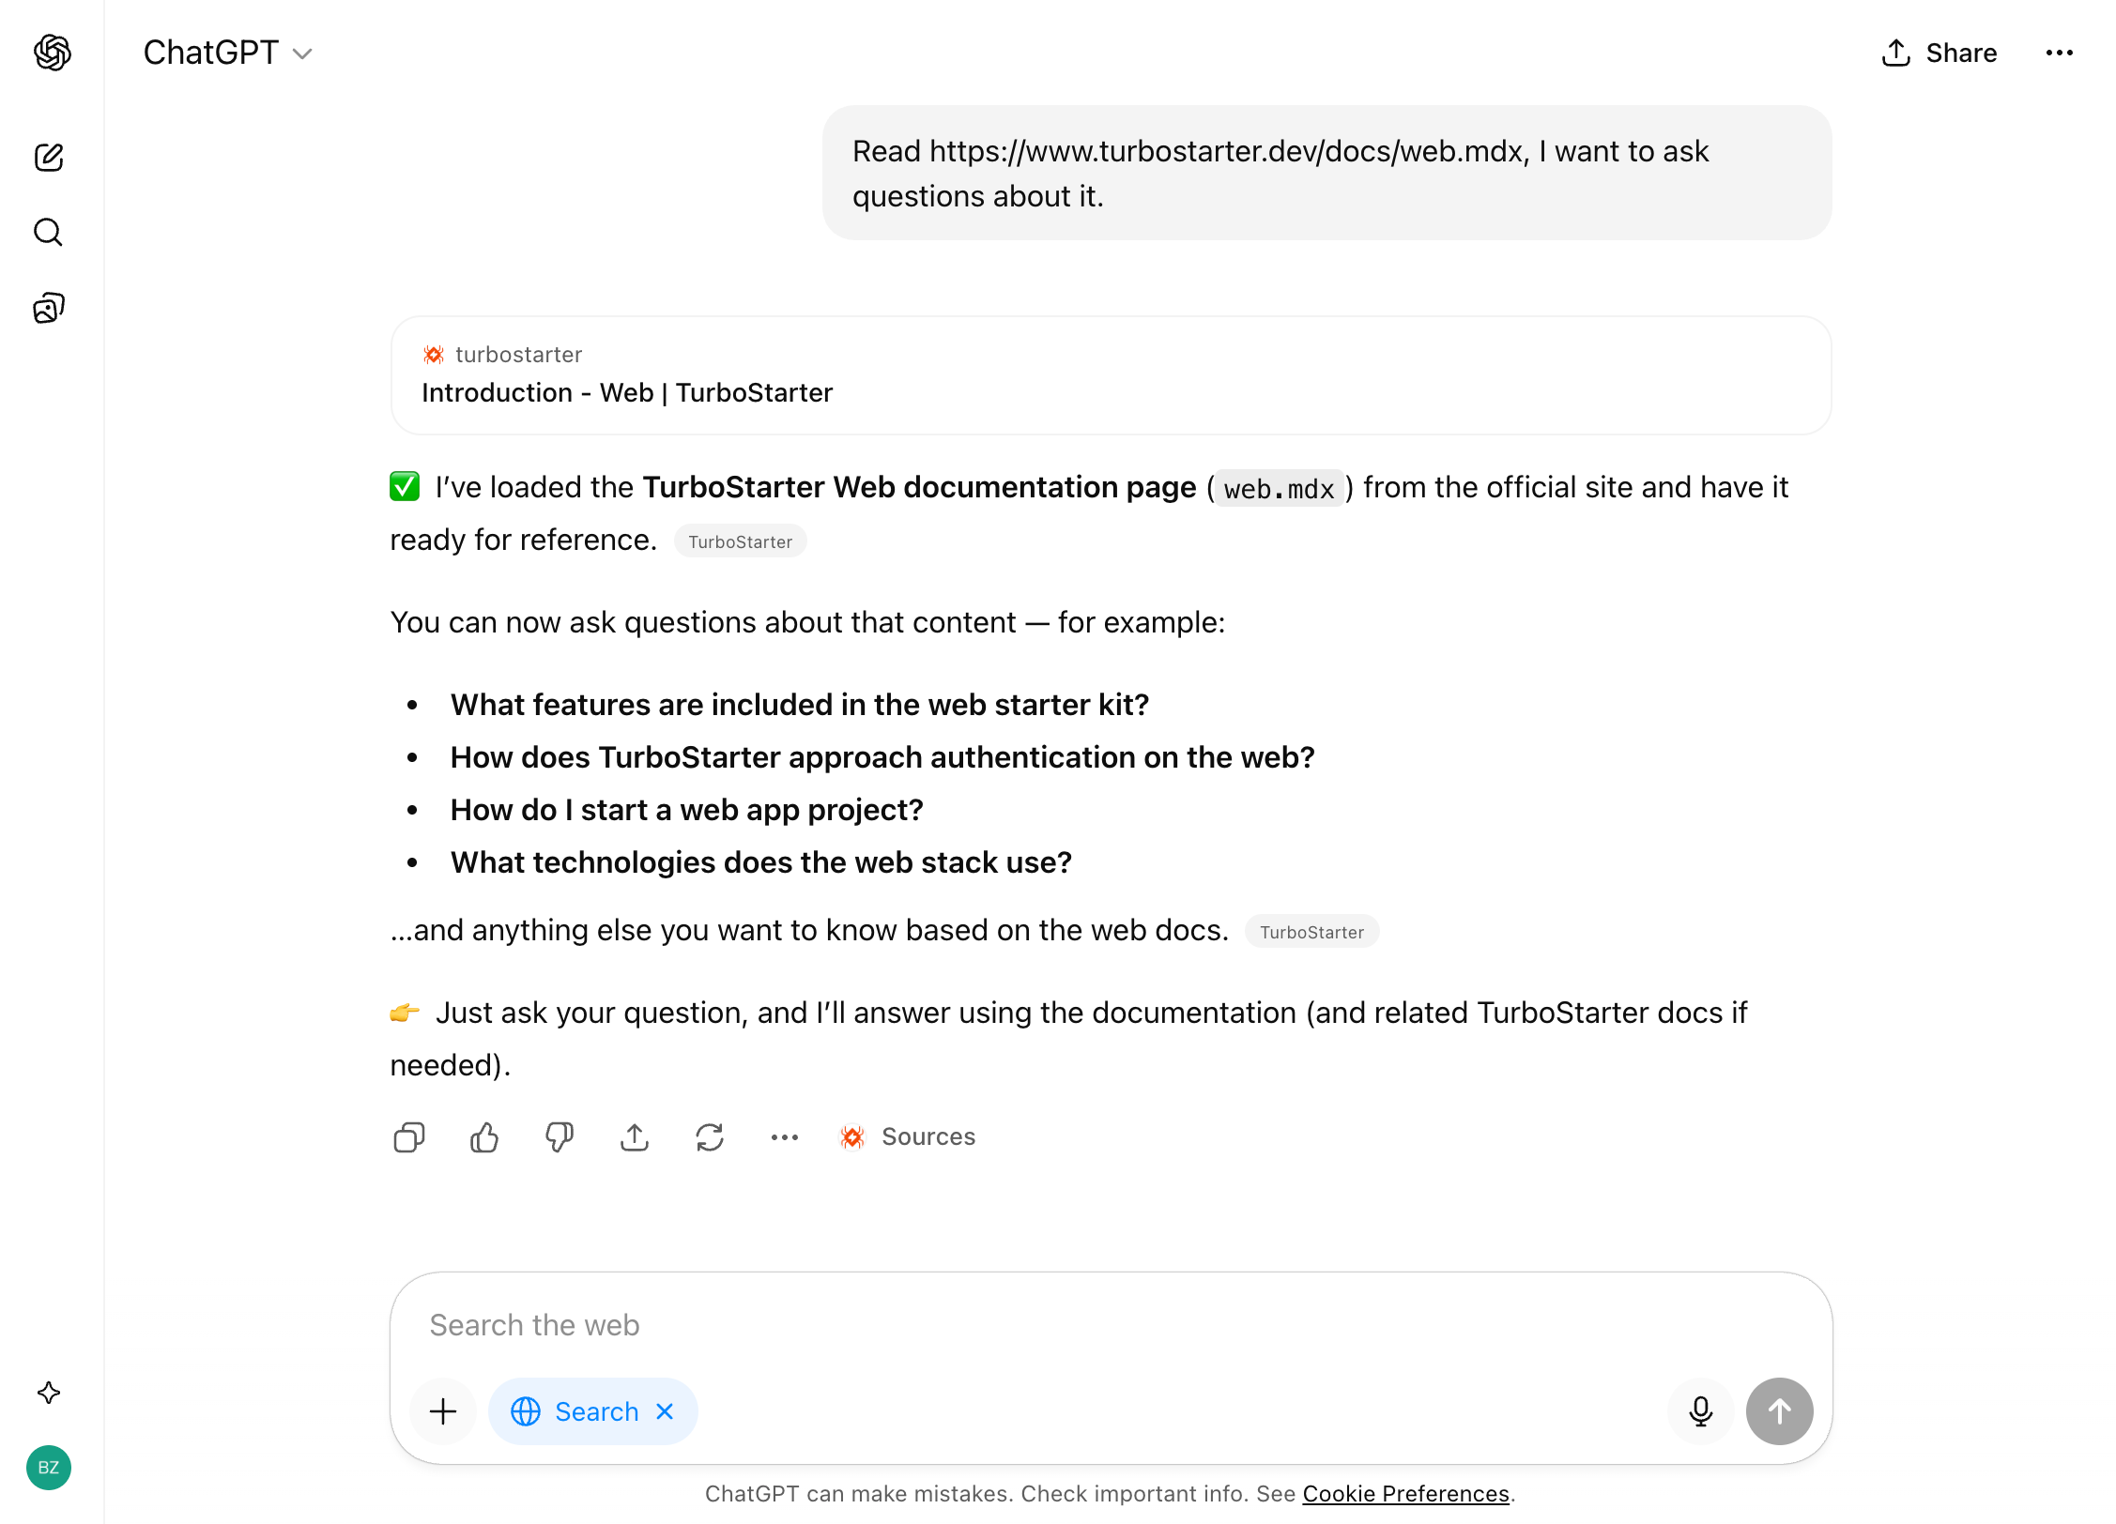
Task: Open the library sidebar icon
Action: tap(48, 307)
